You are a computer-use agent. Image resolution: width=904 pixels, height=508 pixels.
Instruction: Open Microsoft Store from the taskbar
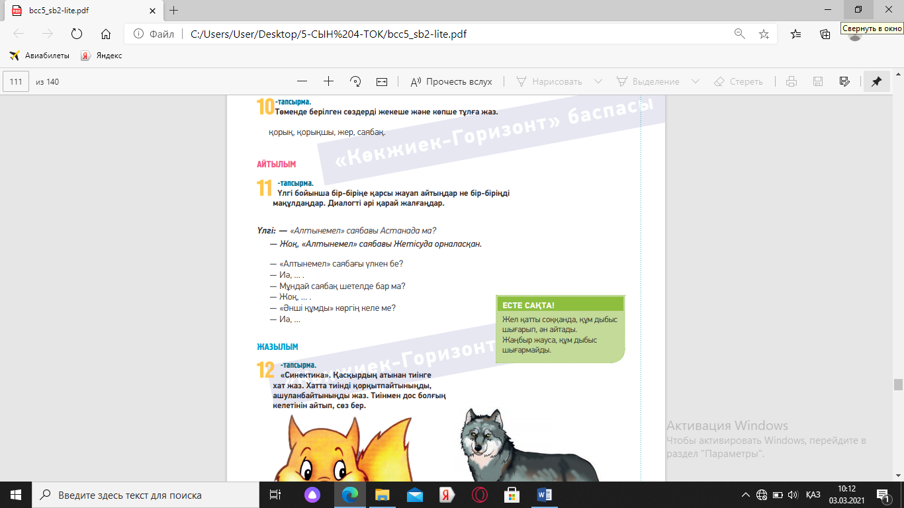point(512,495)
